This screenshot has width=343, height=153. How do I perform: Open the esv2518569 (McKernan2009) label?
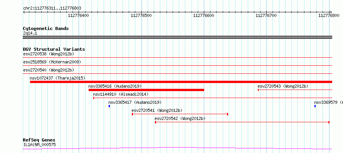52,62
